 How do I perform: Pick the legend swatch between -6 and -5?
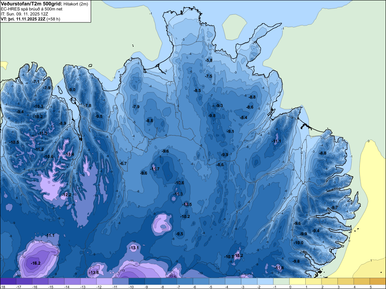tap(201, 281)
